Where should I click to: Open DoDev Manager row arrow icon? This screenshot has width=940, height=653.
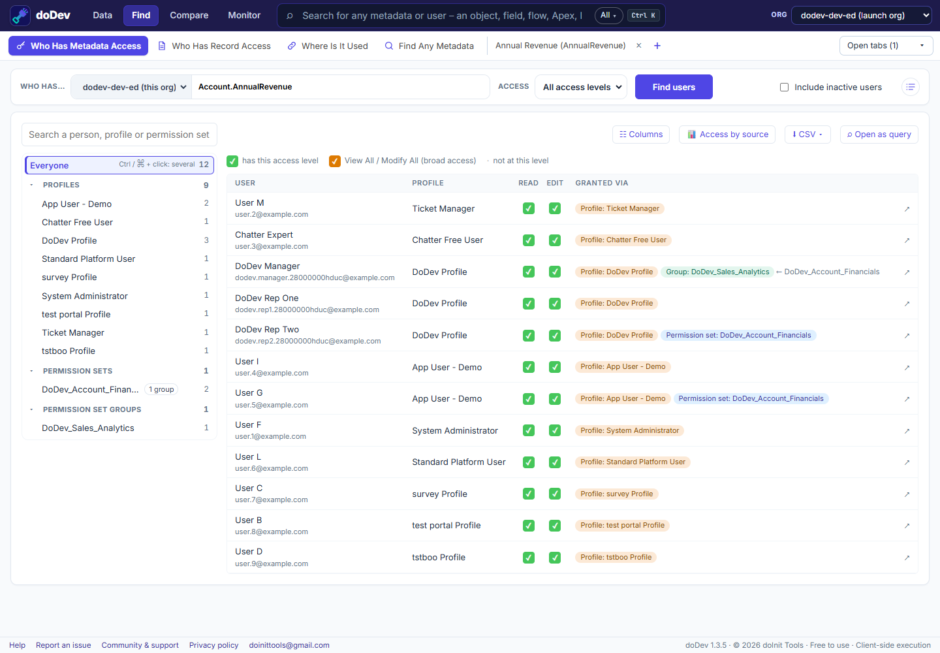[x=907, y=272]
